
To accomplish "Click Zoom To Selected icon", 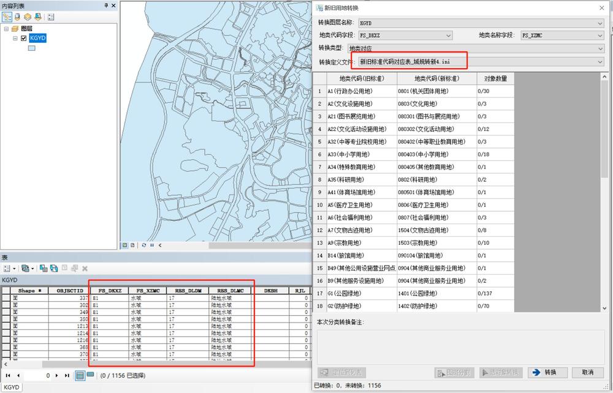I will [x=74, y=268].
